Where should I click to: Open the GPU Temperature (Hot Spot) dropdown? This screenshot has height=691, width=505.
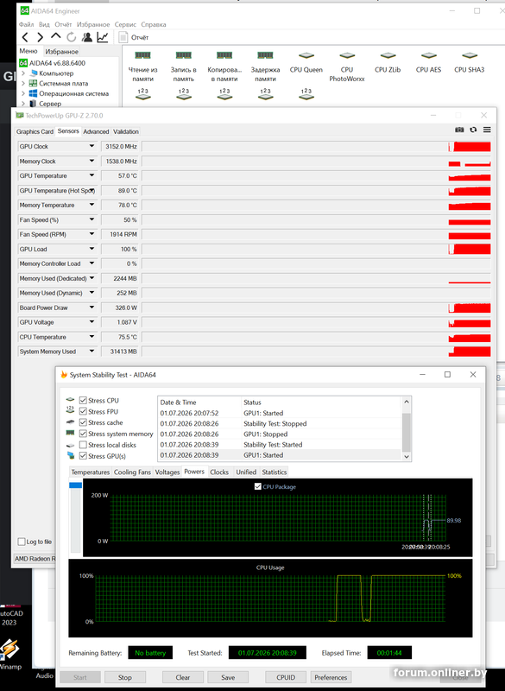pos(92,190)
